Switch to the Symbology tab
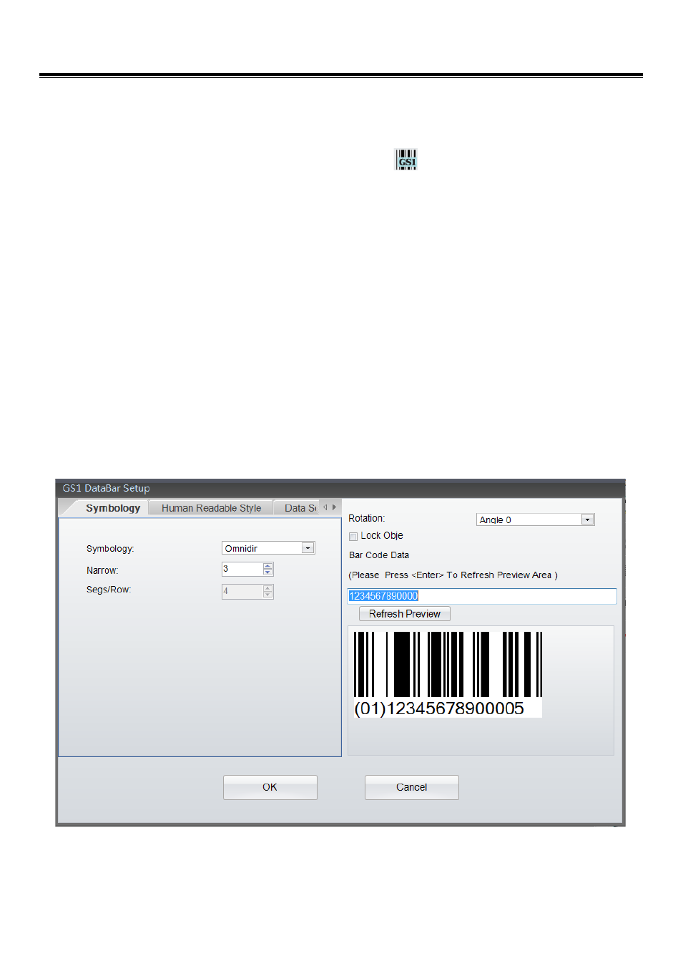This screenshot has width=683, height=966. pyautogui.click(x=112, y=508)
